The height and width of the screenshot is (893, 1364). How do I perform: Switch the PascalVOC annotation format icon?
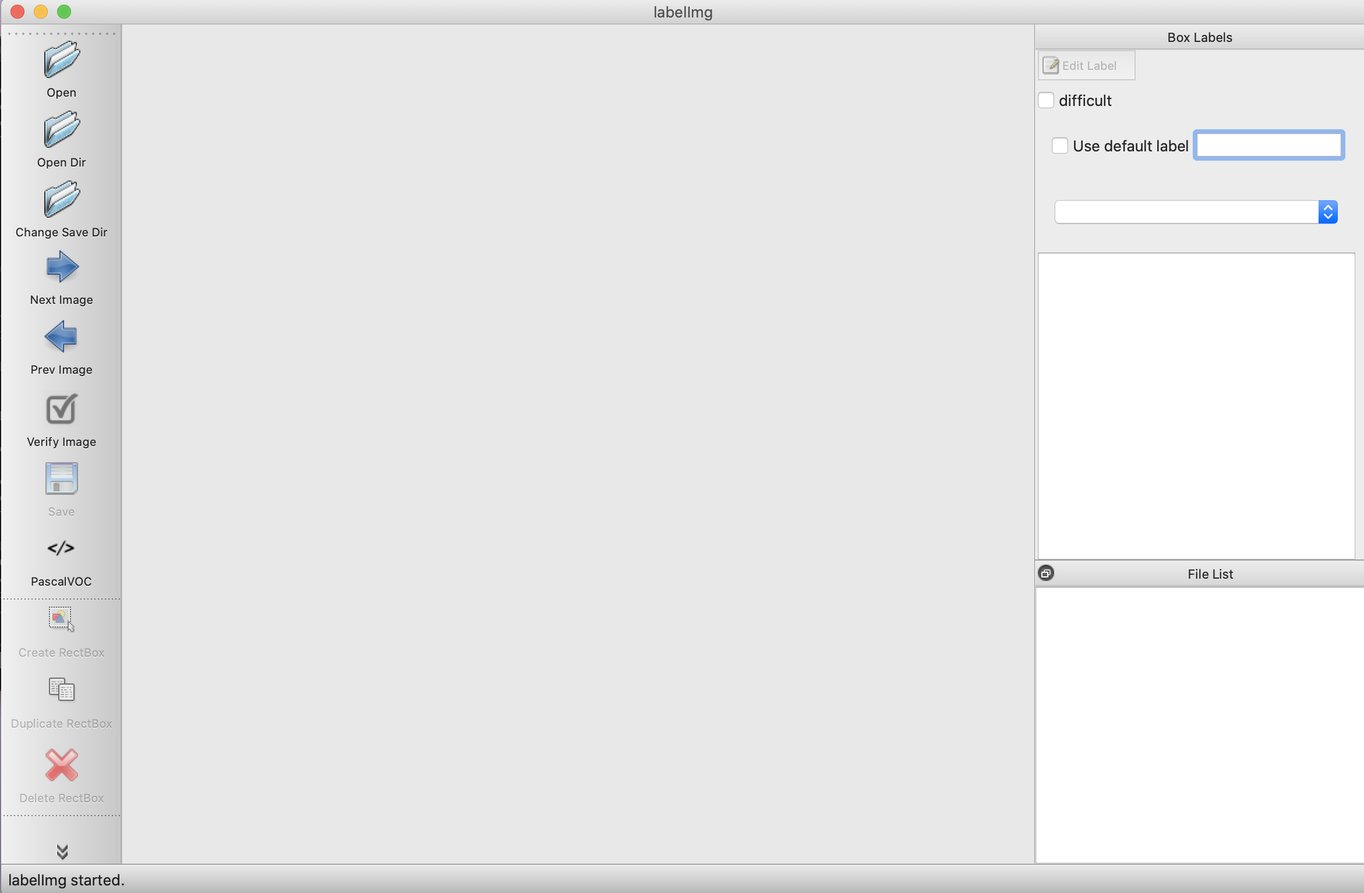[x=61, y=548]
